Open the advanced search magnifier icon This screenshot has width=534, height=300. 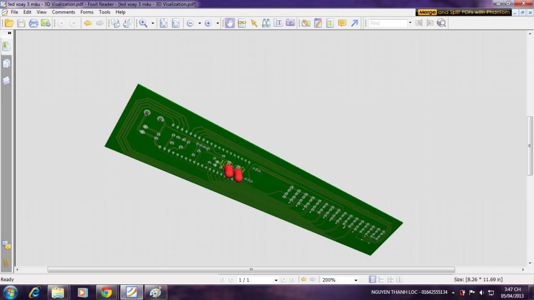[441, 23]
